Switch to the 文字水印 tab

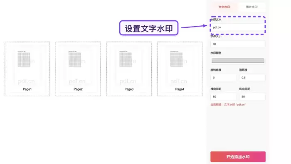click(224, 7)
